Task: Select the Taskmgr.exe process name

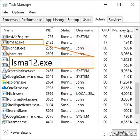Action: pyautogui.click(x=17, y=122)
